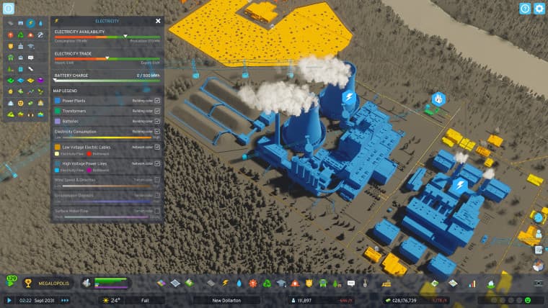The height and width of the screenshot is (308, 548).
Task: Open the Fire & Rescue toolbar icon
Action: (x=295, y=283)
